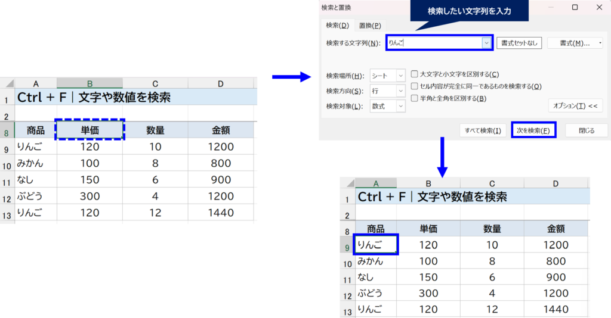Switch to the 検索(D) tab
Screen dimensions: 611x318
click(x=338, y=26)
